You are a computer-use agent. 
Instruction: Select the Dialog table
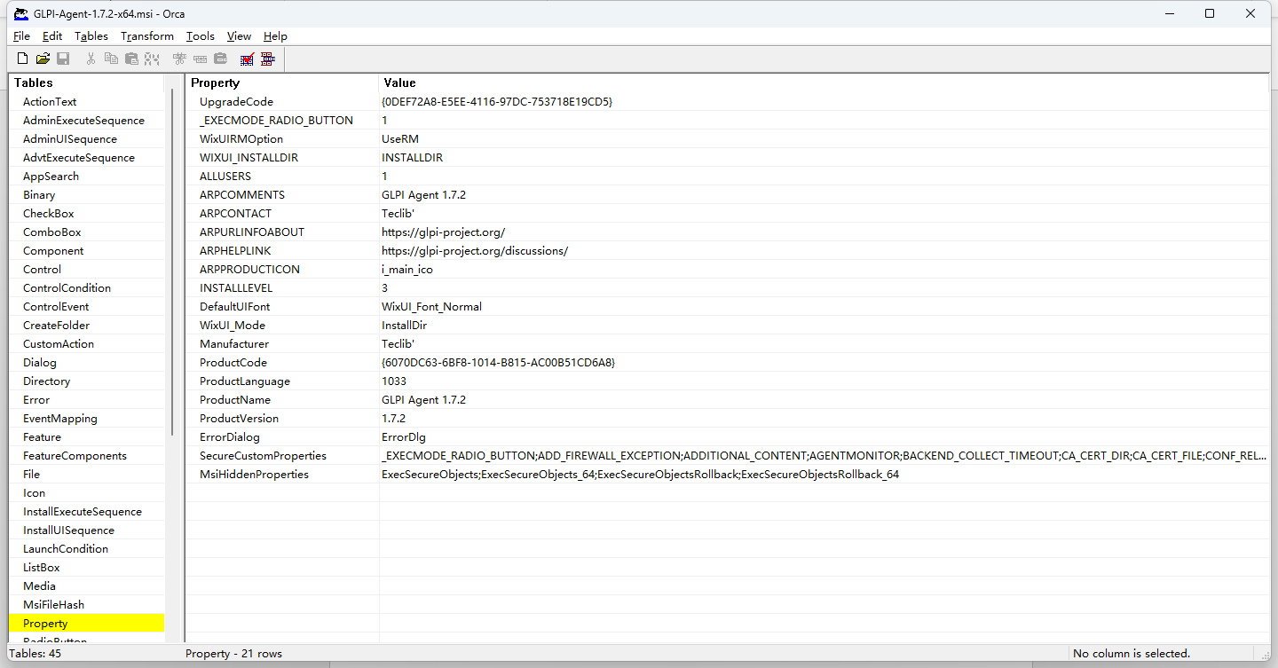pos(40,363)
